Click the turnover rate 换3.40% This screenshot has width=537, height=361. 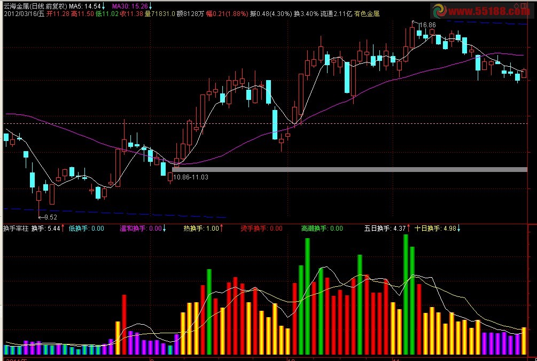tap(306, 14)
